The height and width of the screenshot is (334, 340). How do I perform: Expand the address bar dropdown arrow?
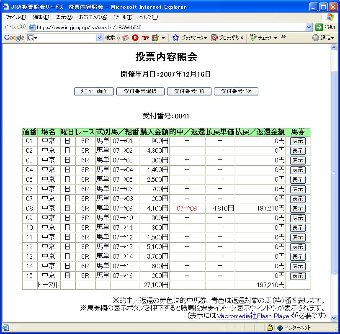[309, 27]
